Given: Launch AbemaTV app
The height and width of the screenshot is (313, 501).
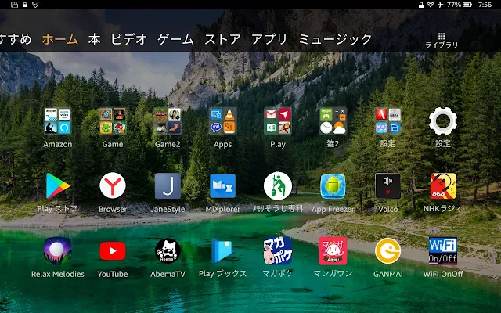Looking at the screenshot, I should click(x=168, y=251).
